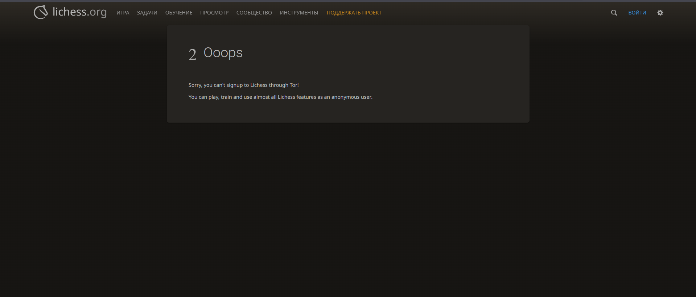This screenshot has width=696, height=297.
Task: Open the ИНСТРУМЕНТЫ menu
Action: (299, 13)
